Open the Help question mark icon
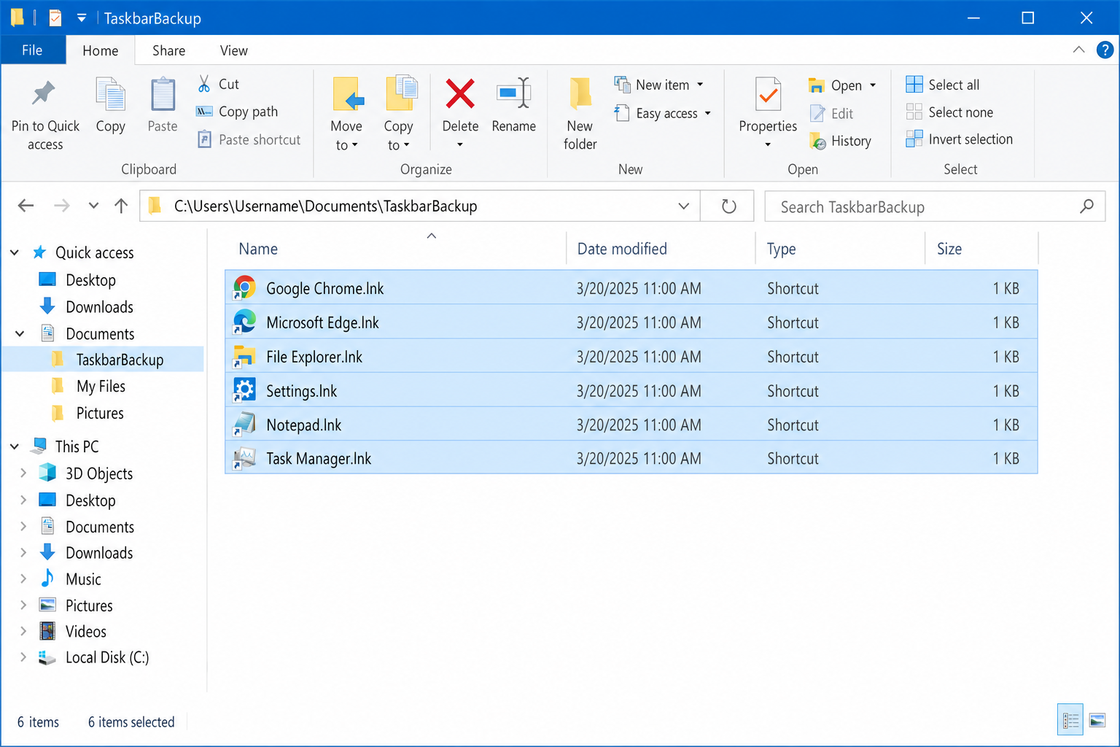 pos(1105,50)
